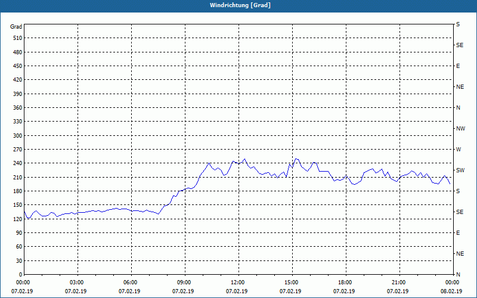This screenshot has width=477, height=298.
Task: Click the "07.02.19" date beneath 18:00
Action: pyautogui.click(x=344, y=291)
